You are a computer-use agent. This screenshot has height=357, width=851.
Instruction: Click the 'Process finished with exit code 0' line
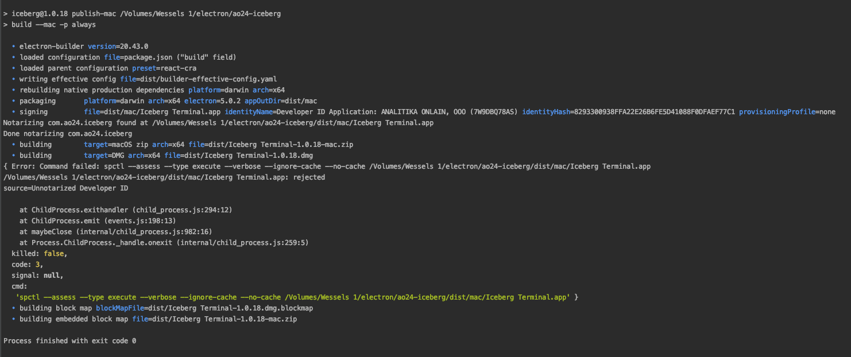pos(69,341)
